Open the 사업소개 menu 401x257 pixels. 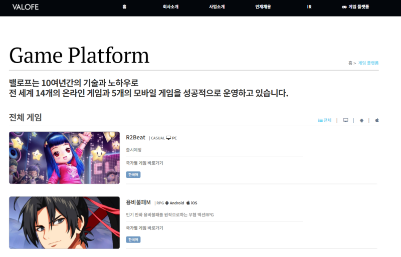point(217,7)
